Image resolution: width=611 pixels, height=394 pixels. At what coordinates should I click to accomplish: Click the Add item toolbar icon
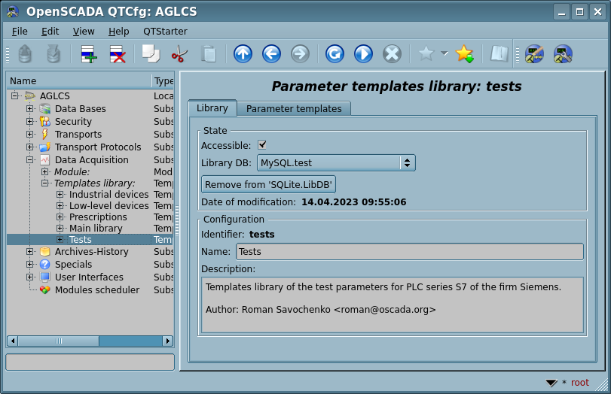click(x=89, y=54)
